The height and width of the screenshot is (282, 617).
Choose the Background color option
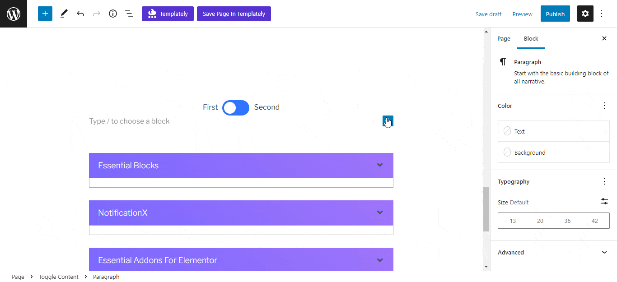click(x=554, y=153)
